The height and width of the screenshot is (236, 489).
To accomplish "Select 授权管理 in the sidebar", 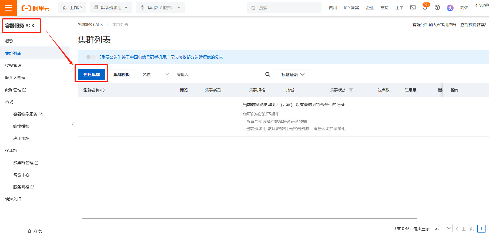I will click(13, 65).
